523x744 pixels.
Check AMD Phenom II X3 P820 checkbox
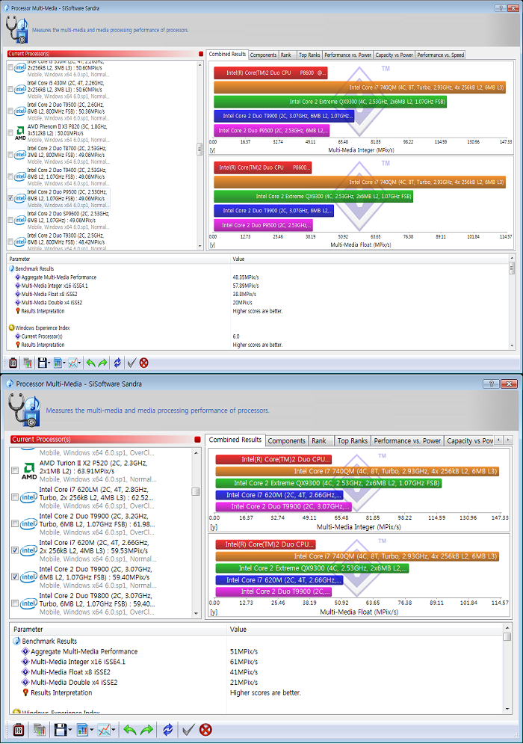click(x=10, y=133)
